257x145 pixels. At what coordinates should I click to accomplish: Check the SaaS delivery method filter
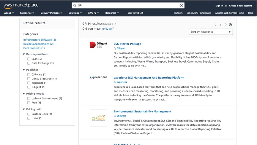29,59
